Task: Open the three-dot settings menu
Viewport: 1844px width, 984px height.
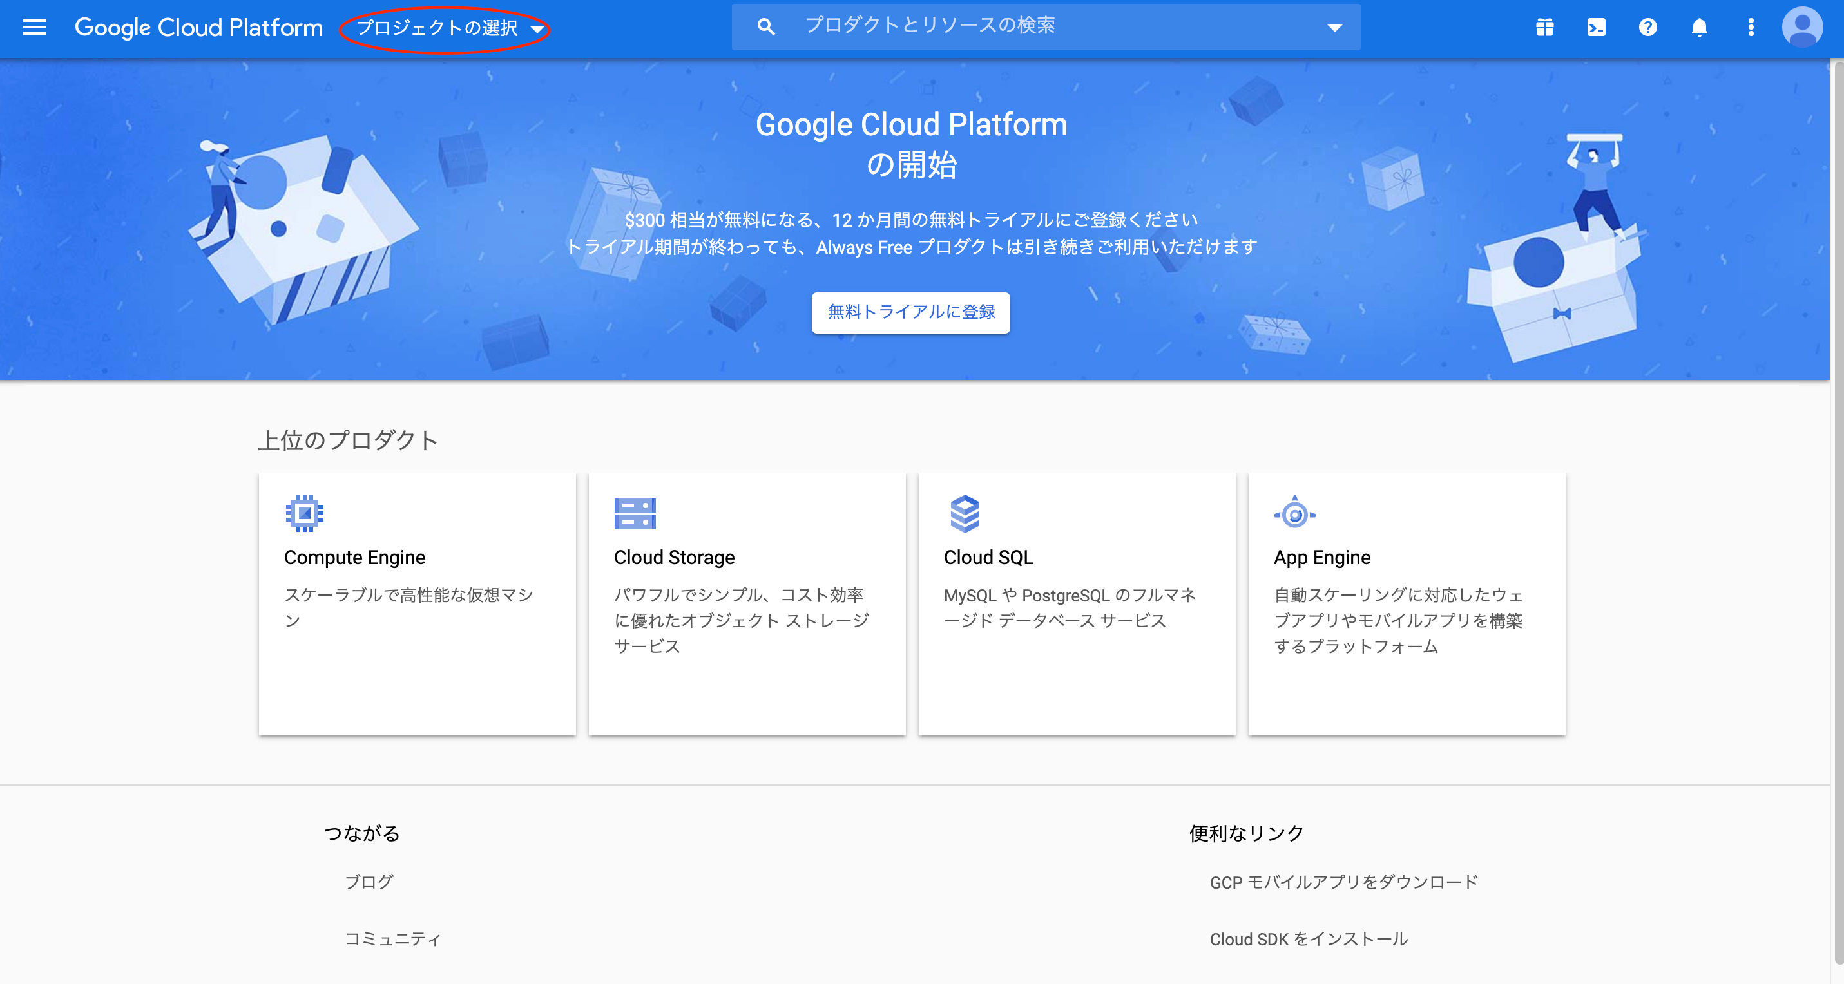Action: tap(1751, 27)
